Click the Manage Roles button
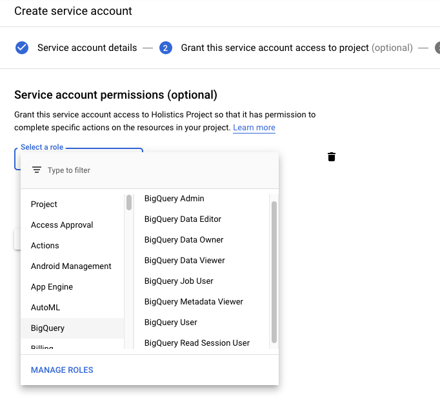This screenshot has width=440, height=398. 62,370
